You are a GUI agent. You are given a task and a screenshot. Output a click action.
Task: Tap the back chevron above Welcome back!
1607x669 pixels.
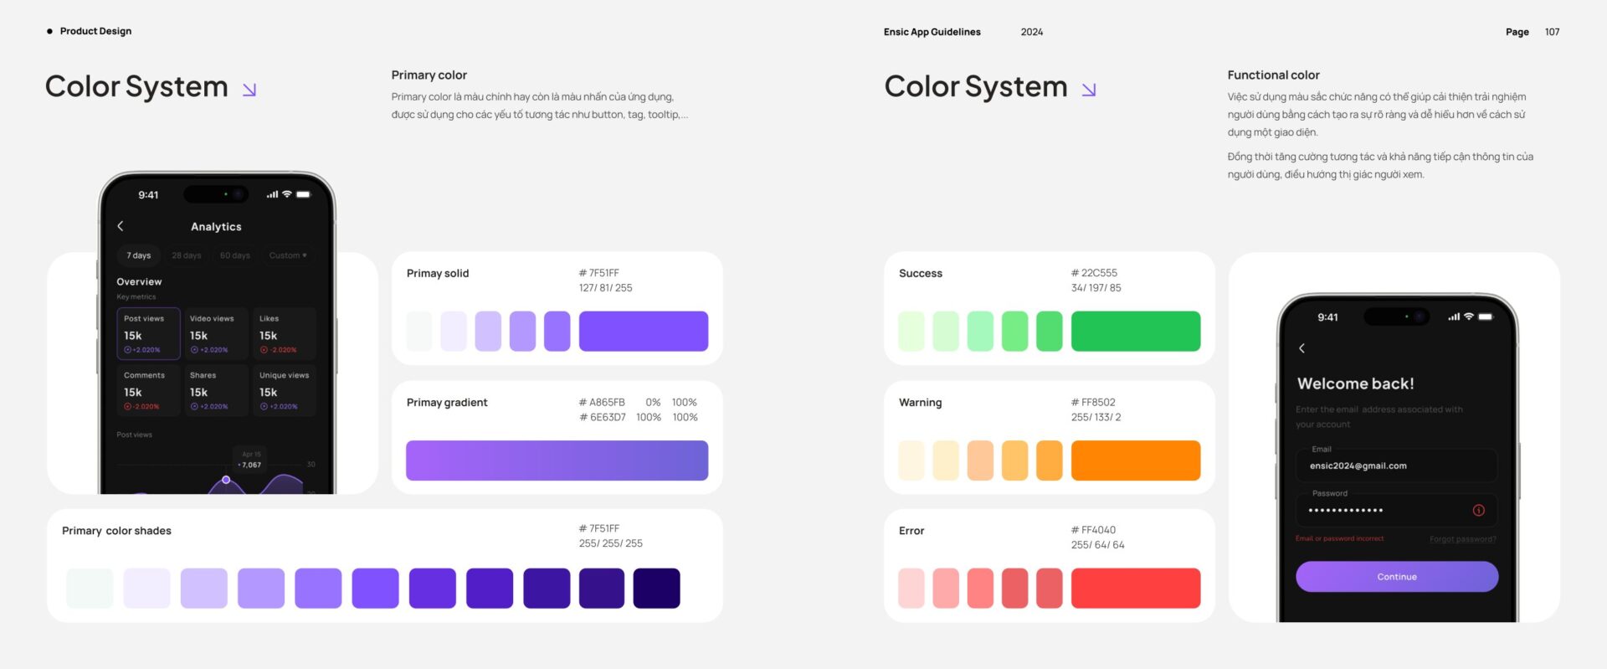(x=1302, y=348)
